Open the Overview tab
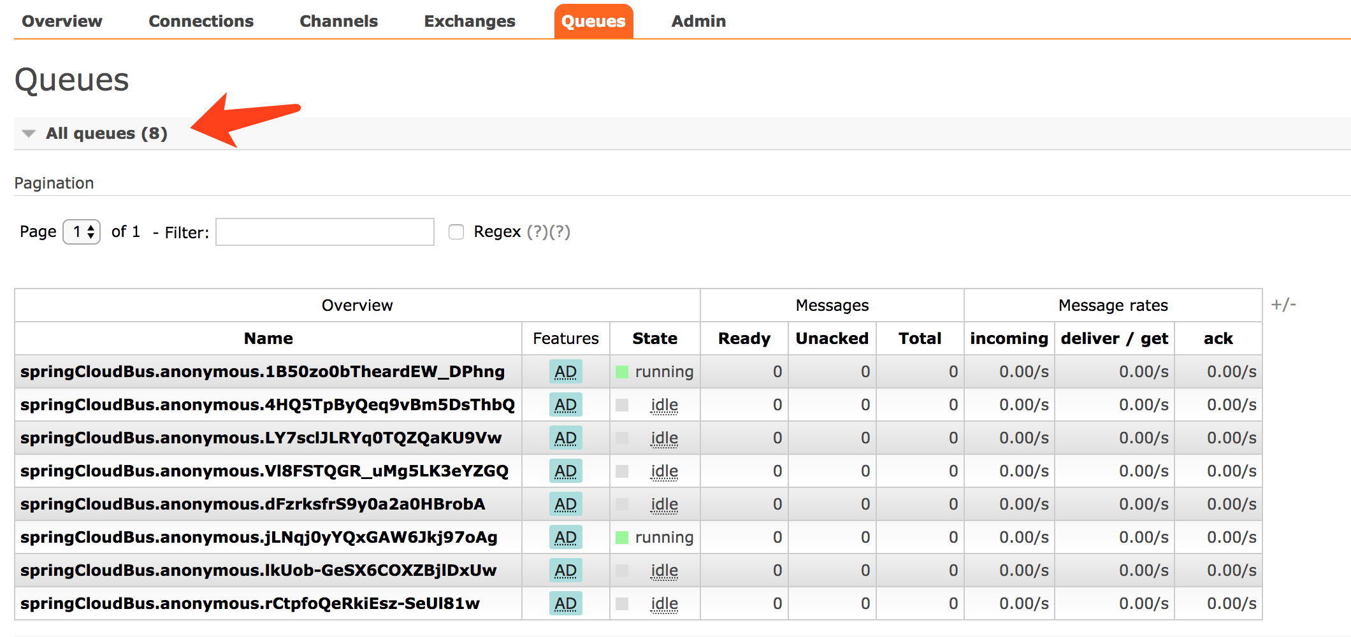This screenshot has height=637, width=1351. (62, 21)
